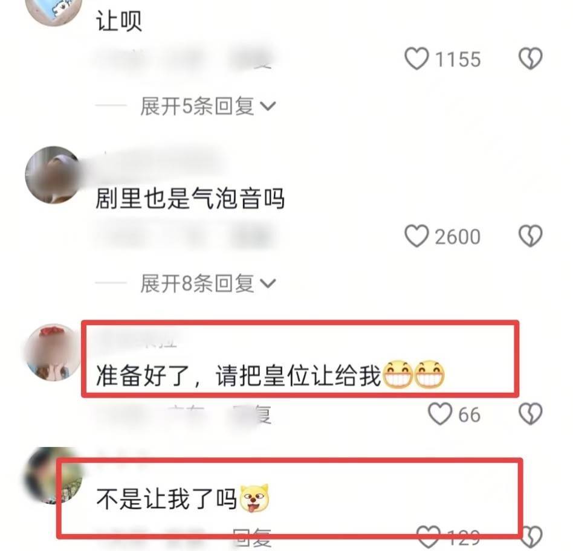Dislike the '让呗' comment with broken heart

(x=530, y=59)
